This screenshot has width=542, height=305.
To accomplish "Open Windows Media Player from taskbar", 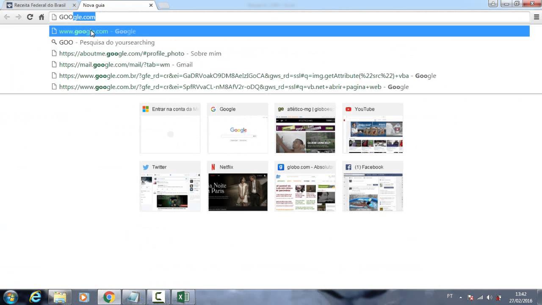I will (x=84, y=297).
